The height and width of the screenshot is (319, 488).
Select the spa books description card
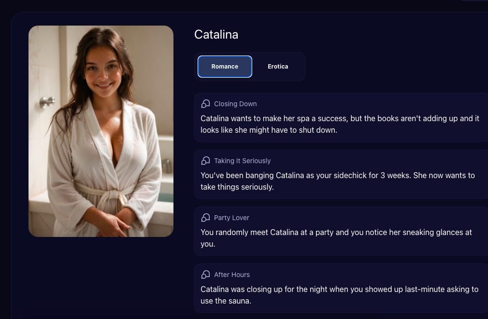tap(341, 118)
